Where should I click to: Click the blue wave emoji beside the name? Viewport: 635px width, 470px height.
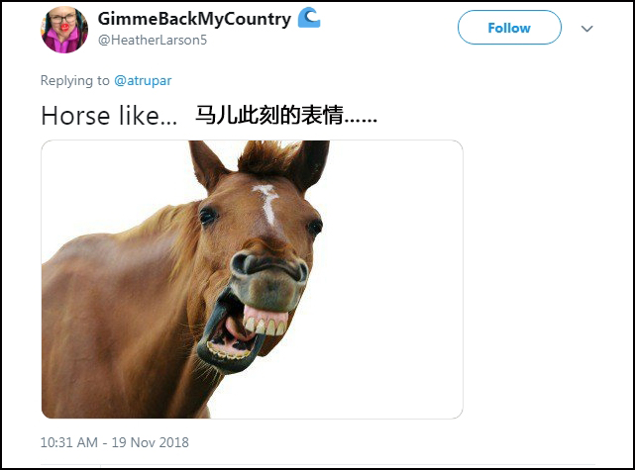(309, 18)
